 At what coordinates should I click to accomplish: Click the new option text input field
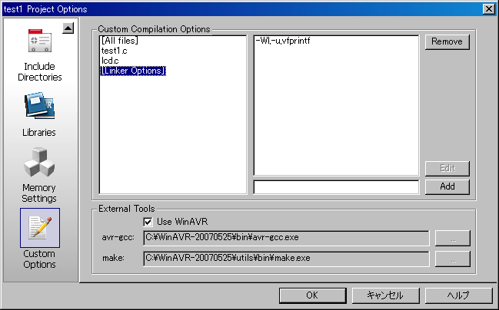pyautogui.click(x=336, y=186)
